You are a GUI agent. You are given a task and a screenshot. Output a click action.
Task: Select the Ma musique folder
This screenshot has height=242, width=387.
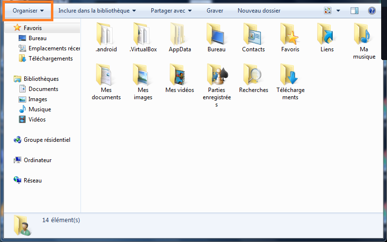[x=364, y=34]
